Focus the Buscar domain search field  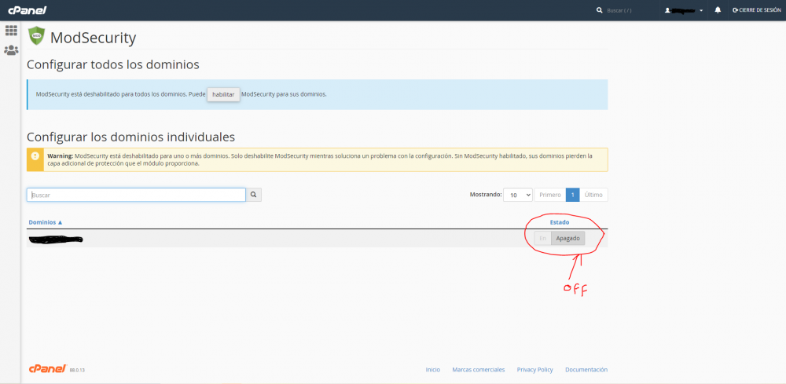(136, 195)
